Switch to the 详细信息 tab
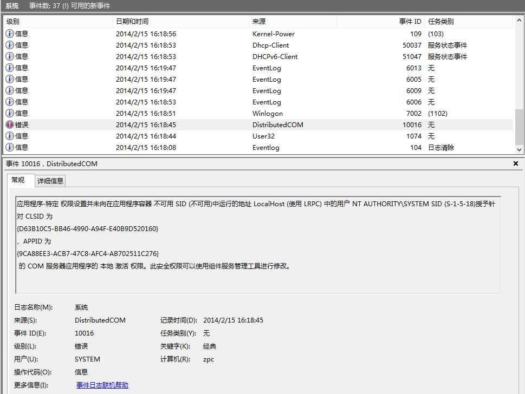Screen dimensions: 525x394 pos(50,181)
